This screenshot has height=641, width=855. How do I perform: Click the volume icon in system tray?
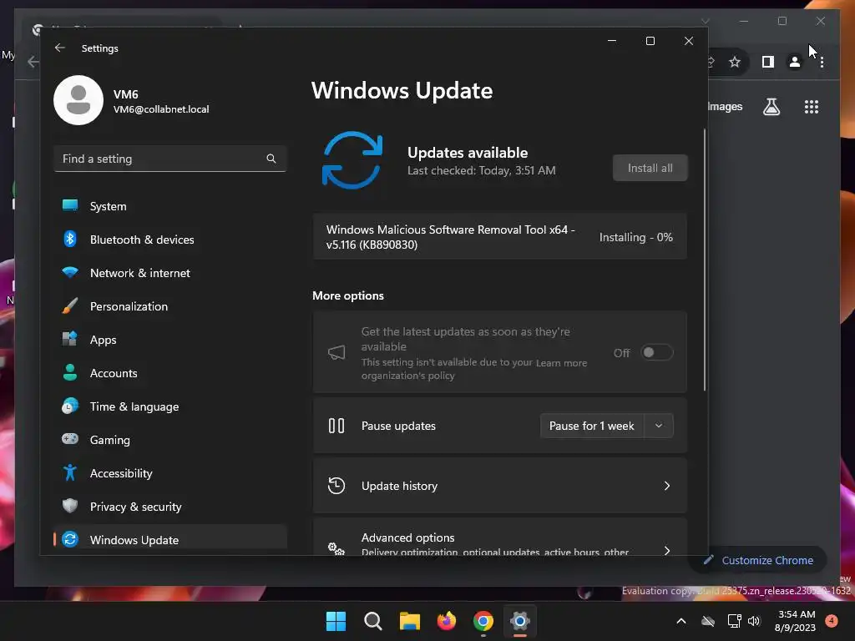tap(754, 621)
